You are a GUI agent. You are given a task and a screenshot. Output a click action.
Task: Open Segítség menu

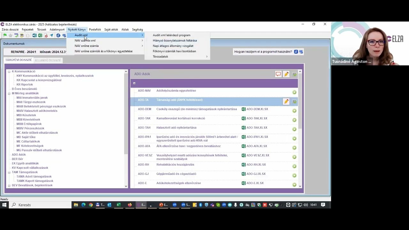click(x=137, y=30)
